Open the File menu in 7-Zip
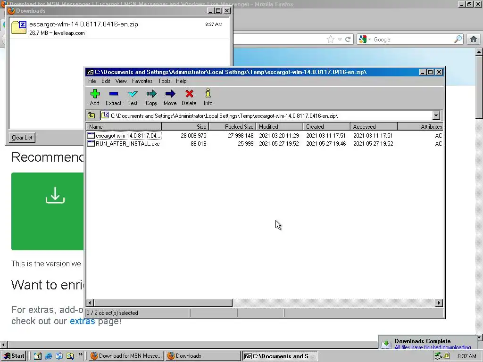This screenshot has width=483, height=362. point(92,81)
